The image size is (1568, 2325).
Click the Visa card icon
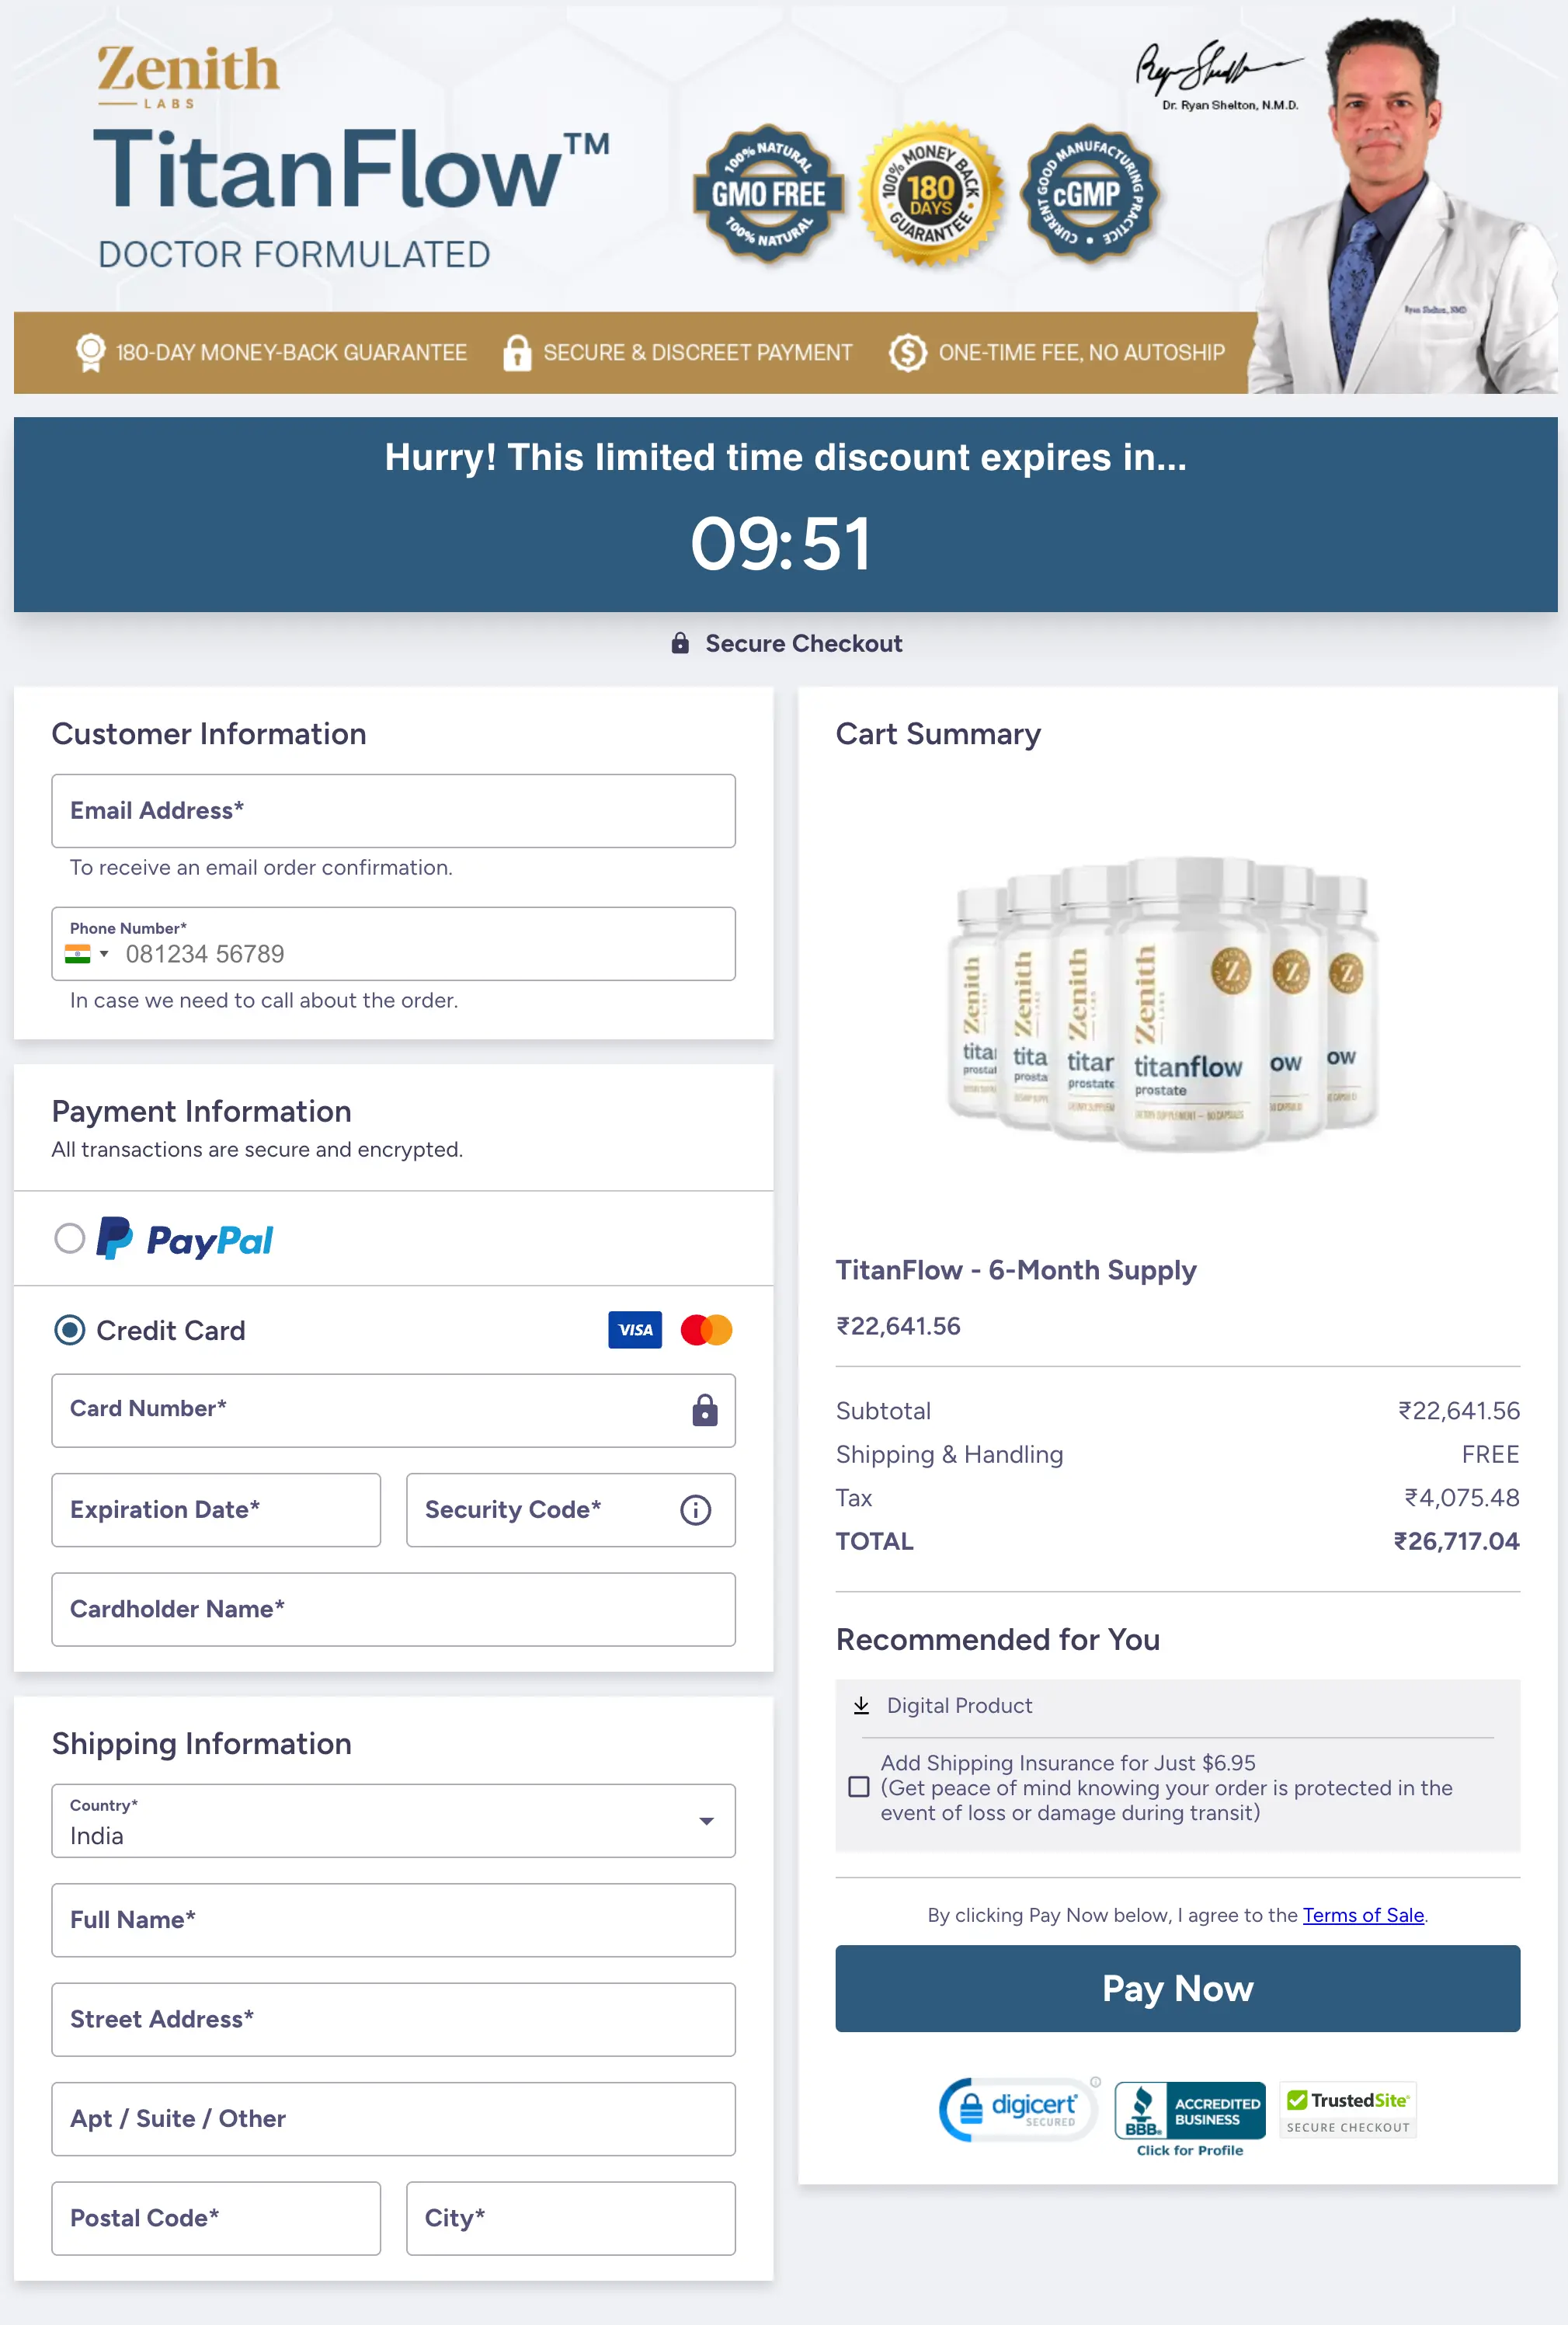(x=634, y=1330)
